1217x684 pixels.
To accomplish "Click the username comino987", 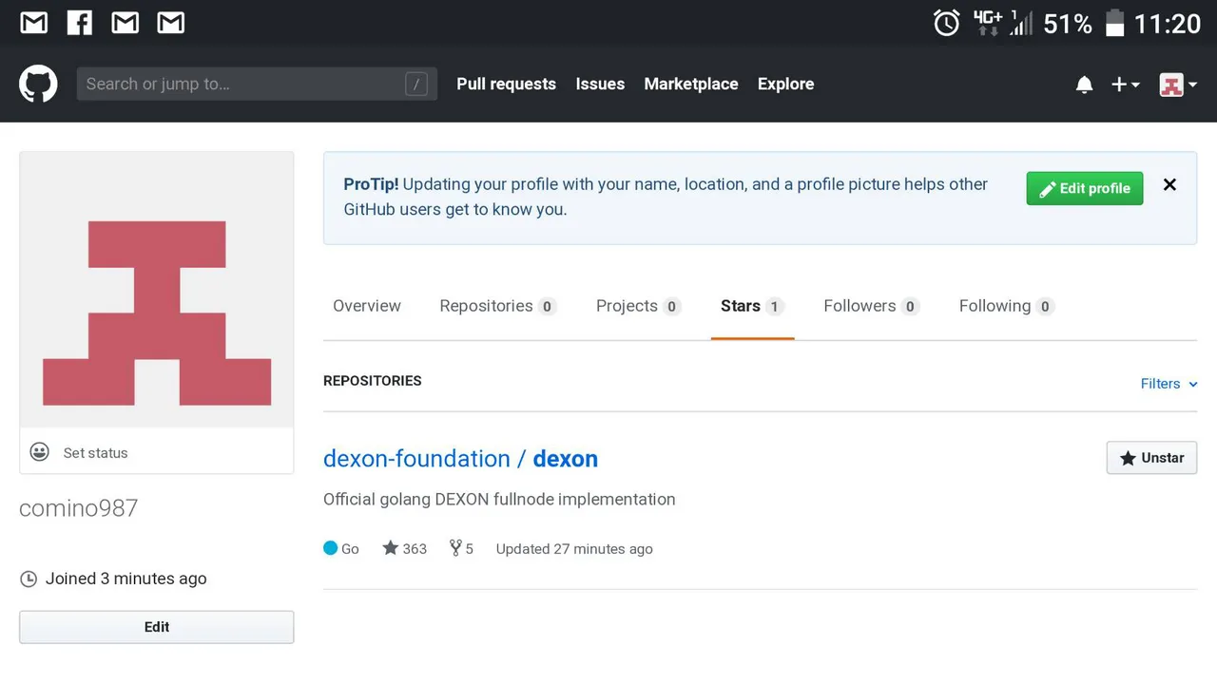I will coord(79,508).
